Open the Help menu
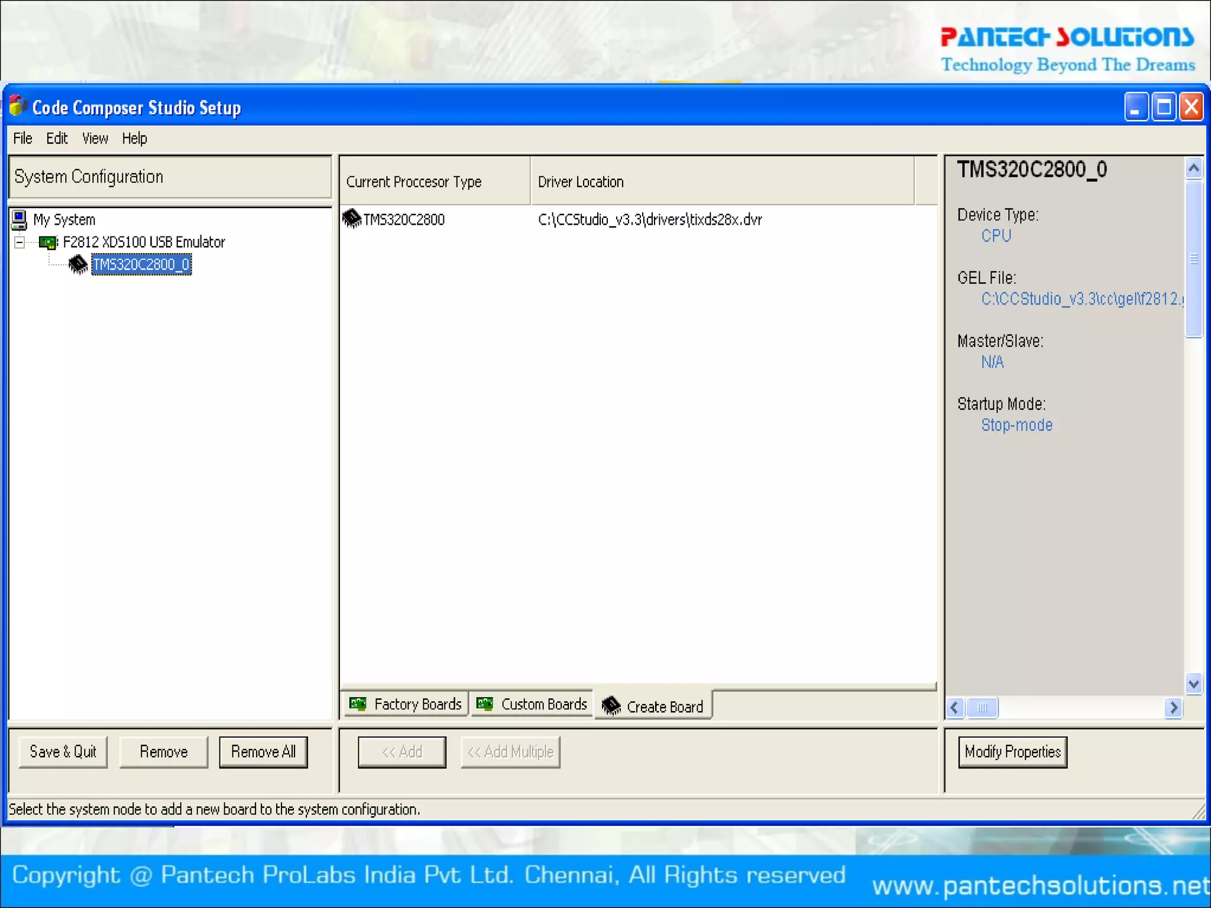 (x=134, y=138)
